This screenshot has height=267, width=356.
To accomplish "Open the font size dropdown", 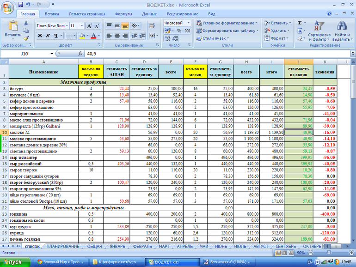I will (82, 25).
